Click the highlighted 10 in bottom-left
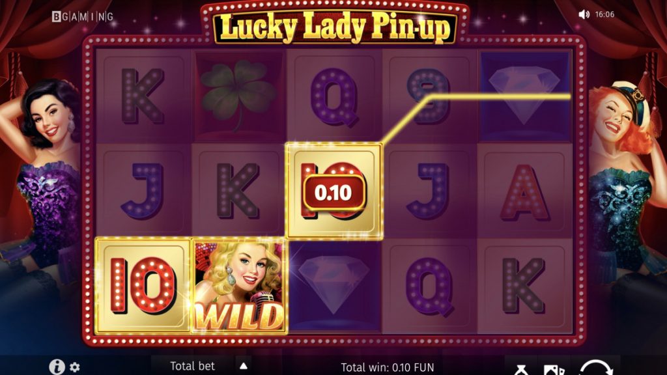This screenshot has width=667, height=375. [x=143, y=286]
